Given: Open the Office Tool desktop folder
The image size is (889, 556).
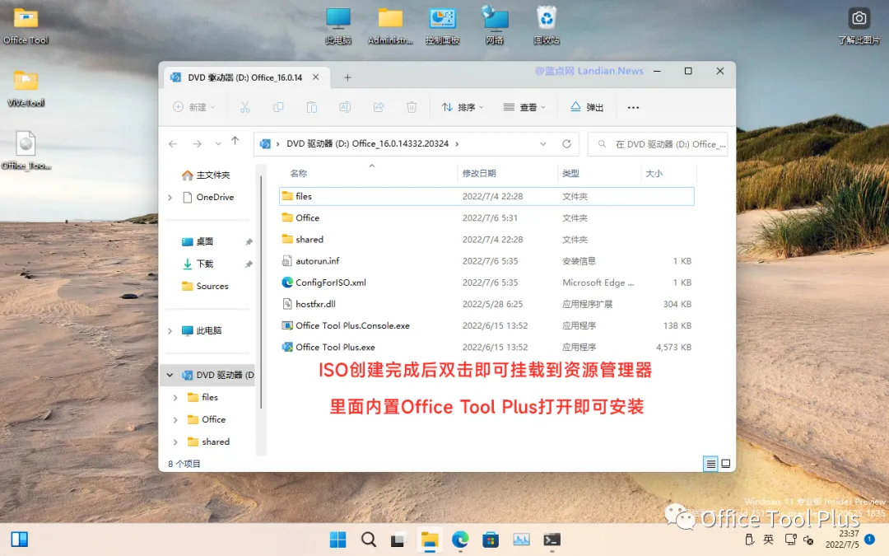Looking at the screenshot, I should click(26, 26).
